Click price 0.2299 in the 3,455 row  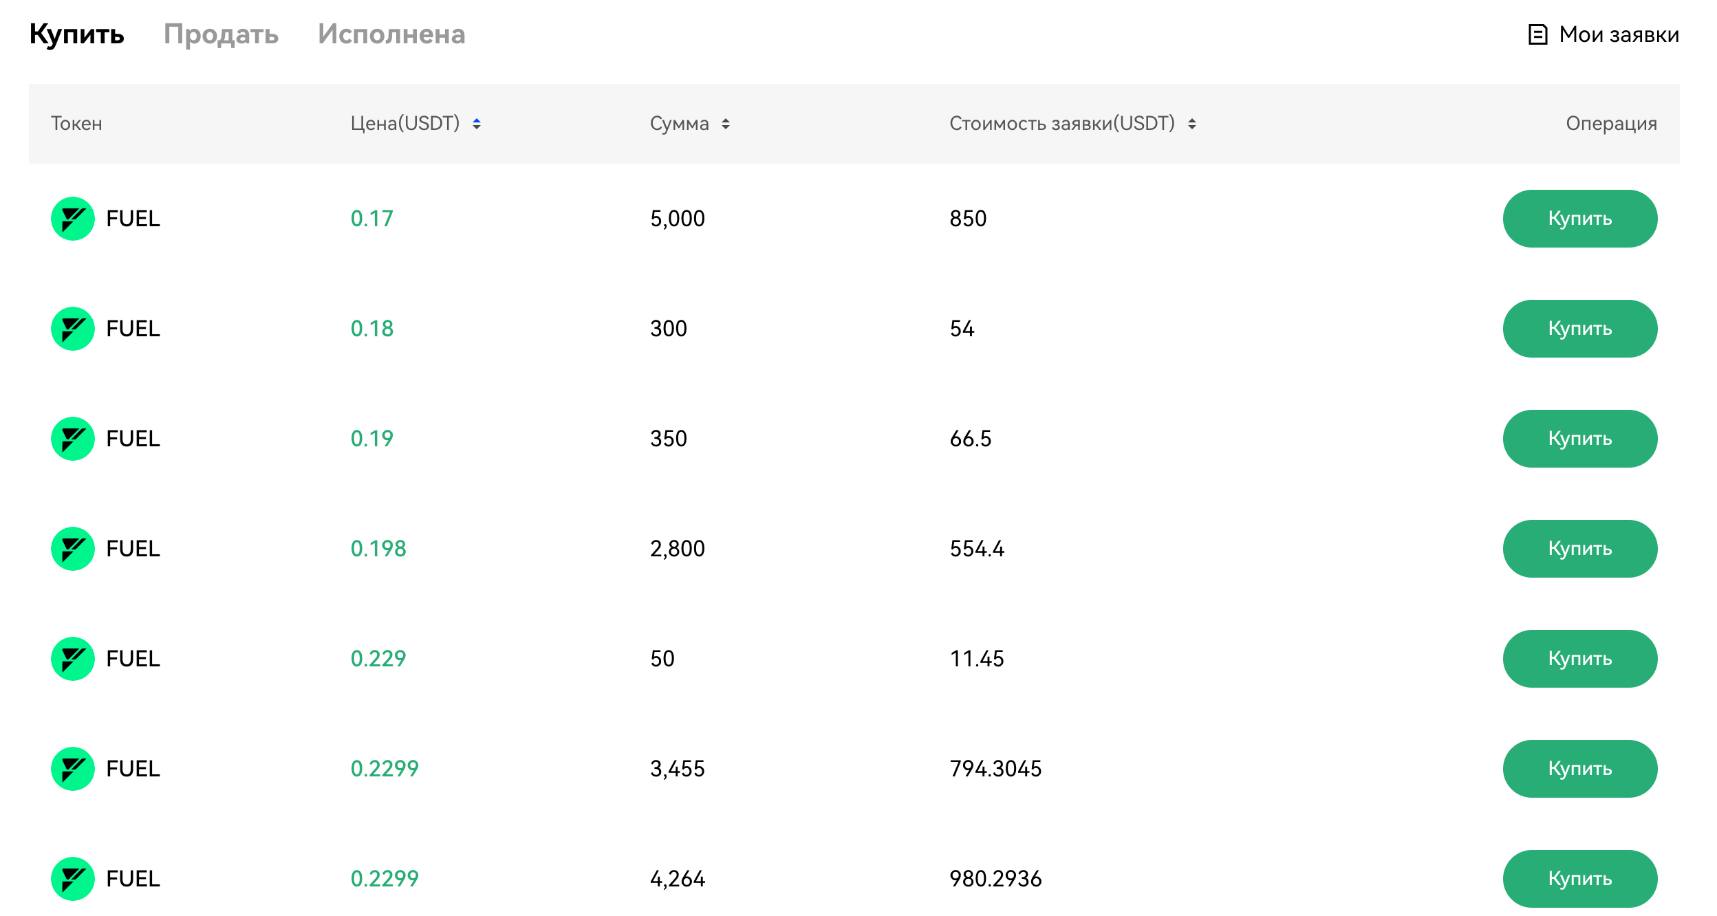click(385, 769)
